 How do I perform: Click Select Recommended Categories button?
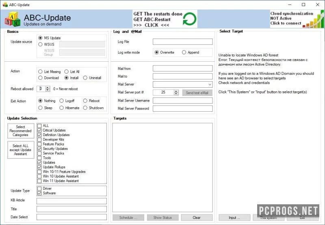pos(21,131)
